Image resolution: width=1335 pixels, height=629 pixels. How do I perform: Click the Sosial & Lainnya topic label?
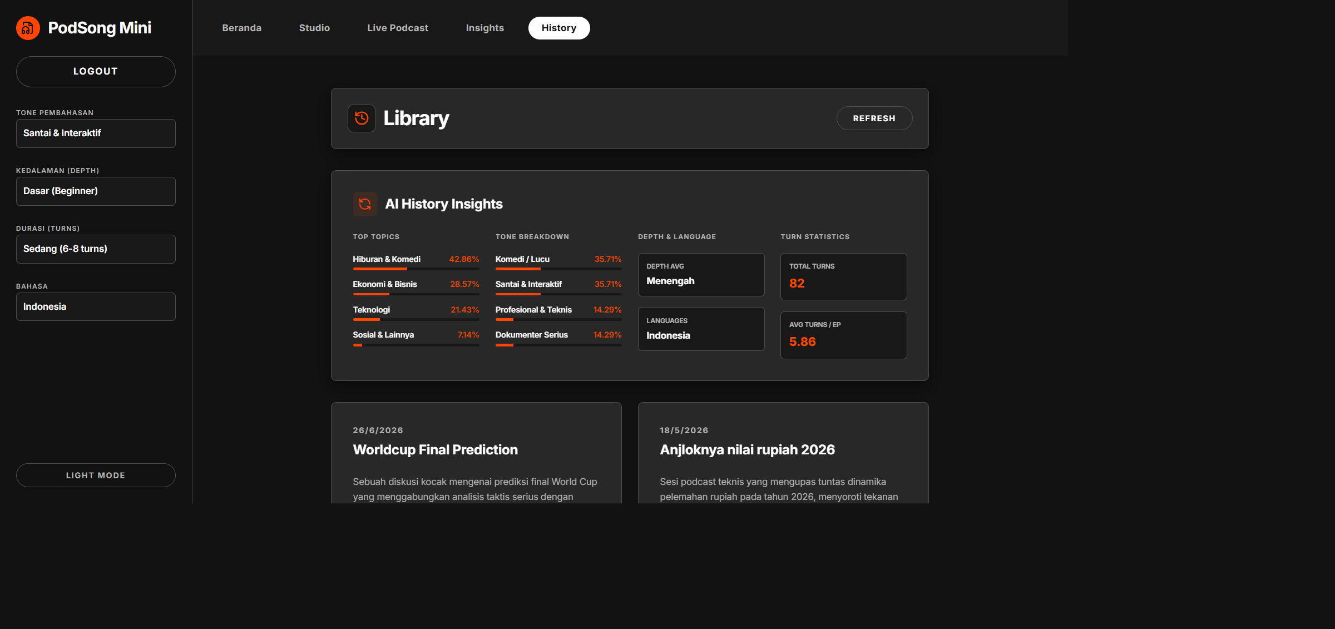tap(383, 335)
